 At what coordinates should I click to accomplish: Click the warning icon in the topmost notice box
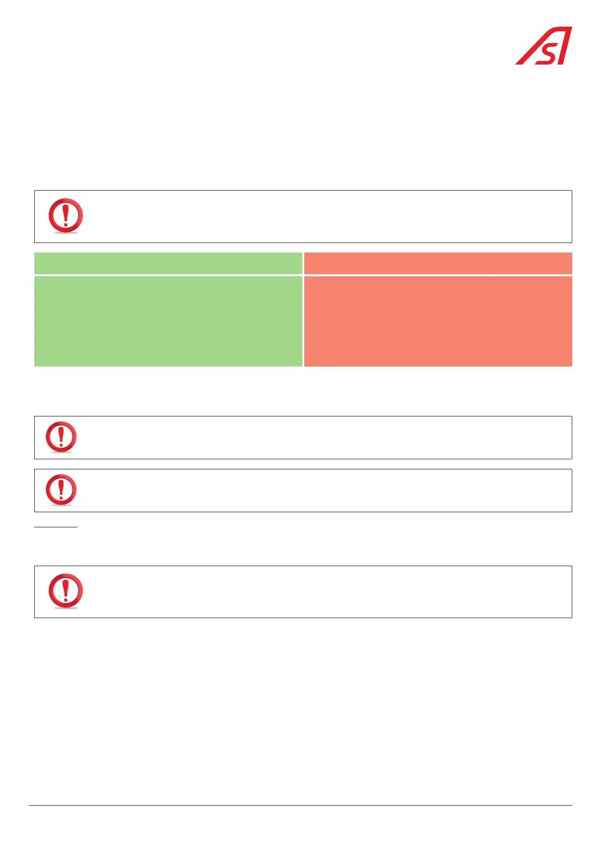tap(66, 216)
